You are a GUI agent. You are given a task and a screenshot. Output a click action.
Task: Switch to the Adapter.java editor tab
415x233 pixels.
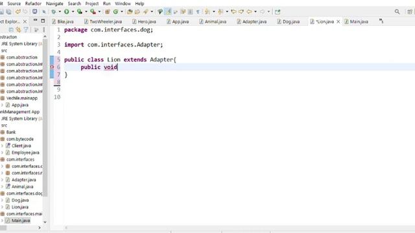tap(252, 21)
